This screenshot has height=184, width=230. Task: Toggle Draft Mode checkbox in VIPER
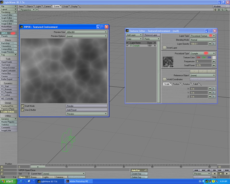(23, 106)
